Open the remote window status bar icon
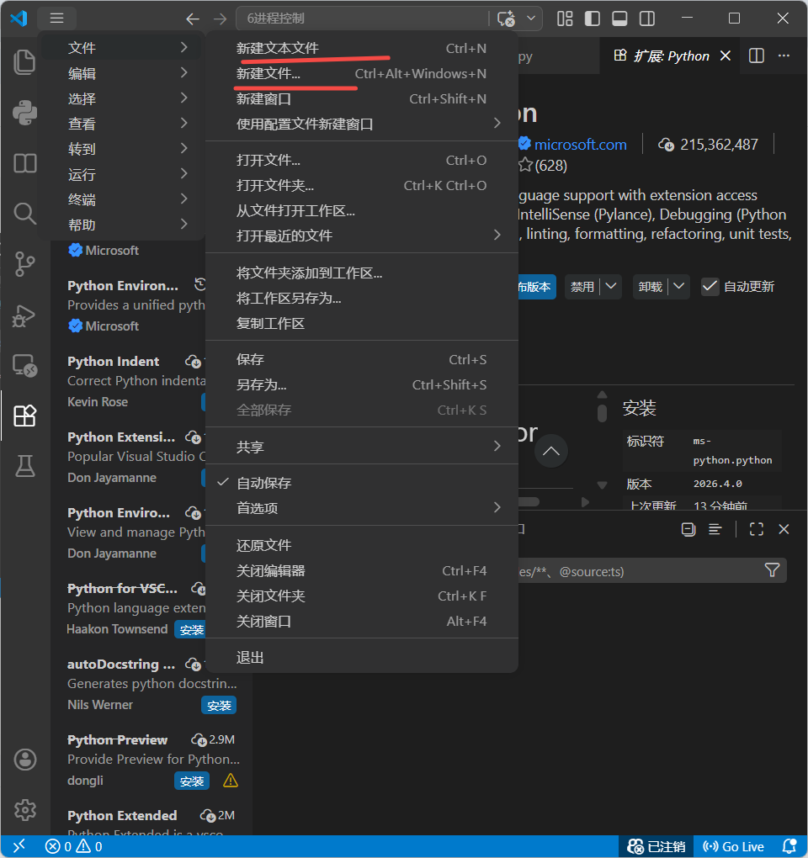Screen dimensions: 808x858 (19, 846)
